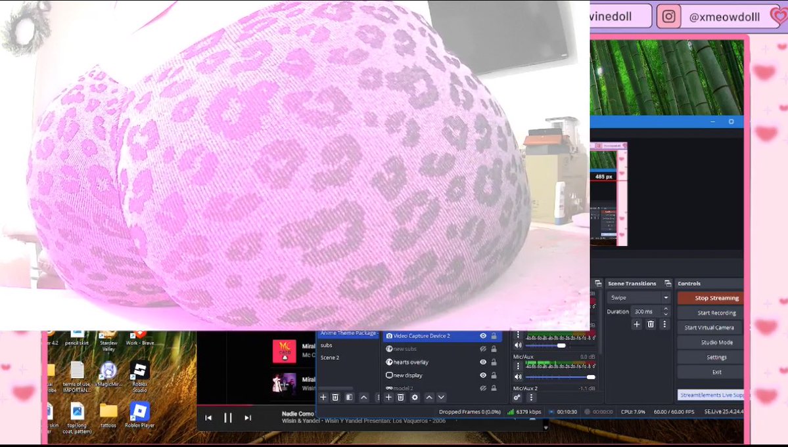Click the Dropped Frames 0 (0.0%) status
Viewport: 788px width, 447px height.
[469, 412]
